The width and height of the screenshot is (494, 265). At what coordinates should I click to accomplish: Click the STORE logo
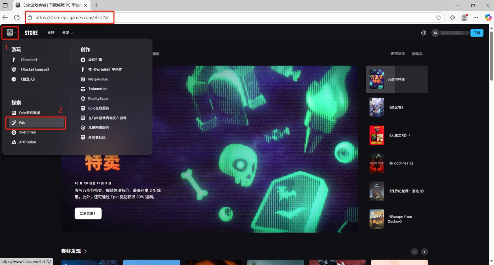pos(31,33)
